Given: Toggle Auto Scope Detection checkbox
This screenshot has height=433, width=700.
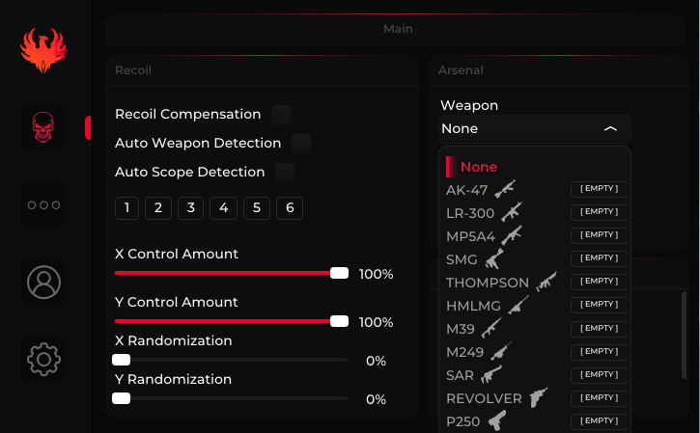Looking at the screenshot, I should [x=285, y=173].
